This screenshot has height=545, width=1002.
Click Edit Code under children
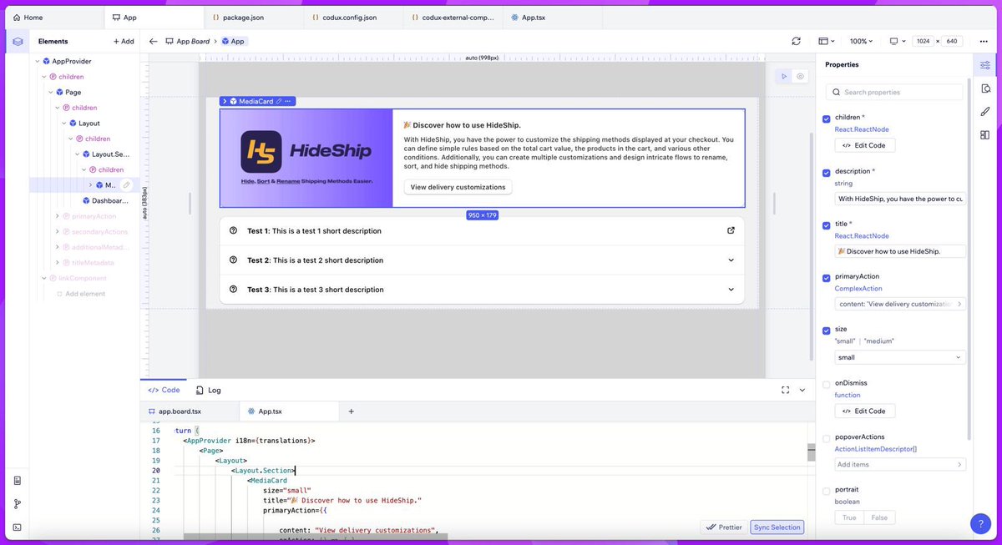click(x=865, y=145)
